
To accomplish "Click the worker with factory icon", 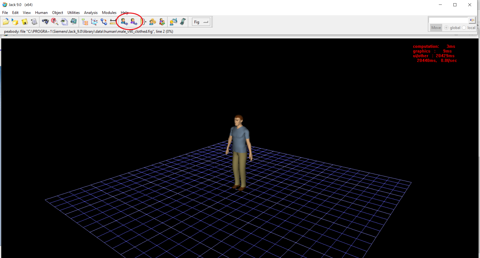I will (173, 22).
